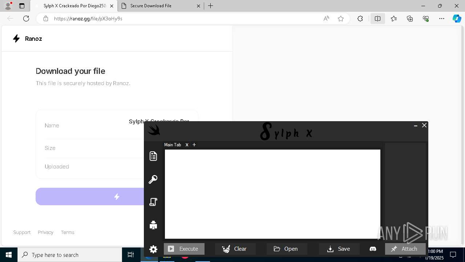Viewport: 465px width, 262px height.
Task: Open a new browser tab
Action: [211, 6]
